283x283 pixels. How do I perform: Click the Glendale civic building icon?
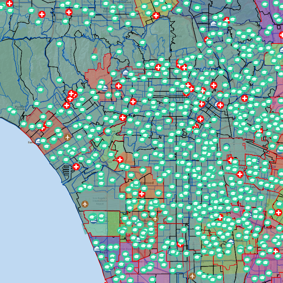[x=214, y=23]
